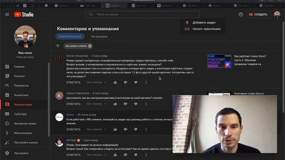Like Антон's comment
Screen dimensions: 285x160
[115, 129]
